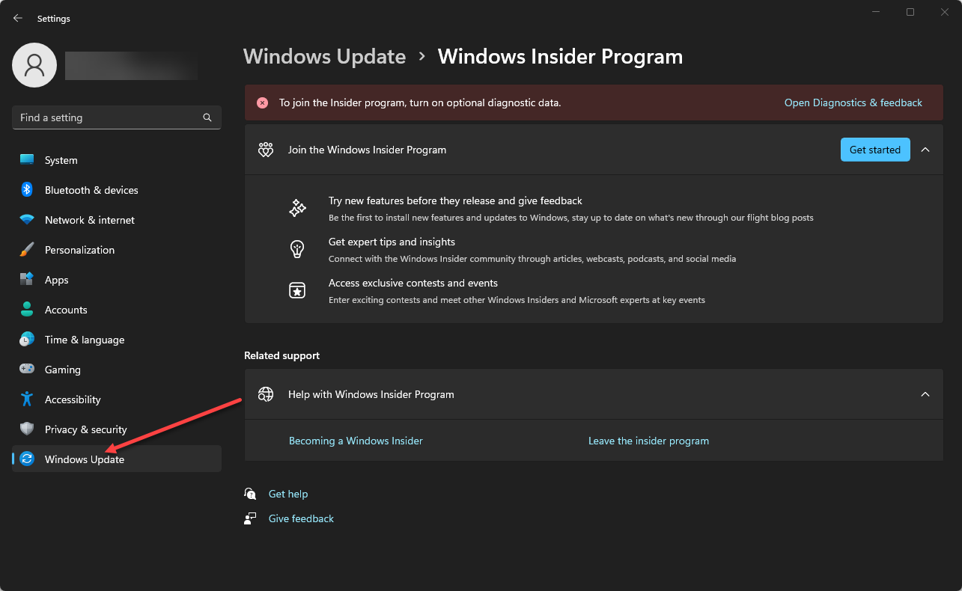The height and width of the screenshot is (591, 962).
Task: Click the Get started button
Action: tap(875, 150)
